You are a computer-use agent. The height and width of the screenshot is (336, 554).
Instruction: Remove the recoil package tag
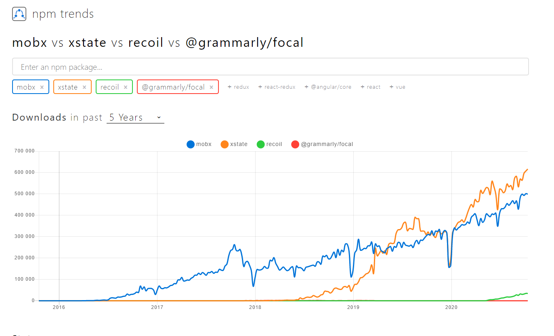tap(126, 87)
